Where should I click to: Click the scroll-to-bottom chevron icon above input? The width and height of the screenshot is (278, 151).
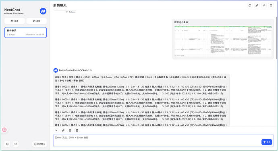tap(56, 130)
